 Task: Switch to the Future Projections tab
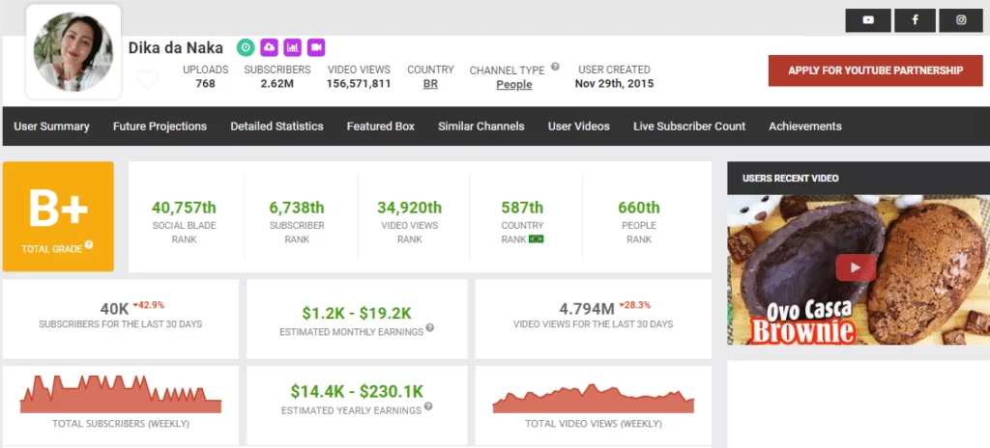[x=160, y=126]
